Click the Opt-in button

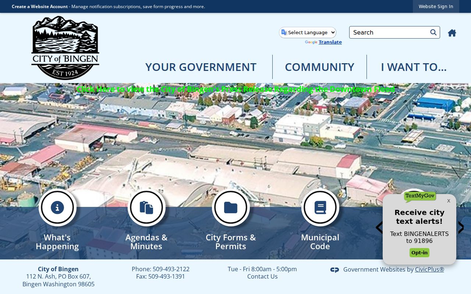[x=419, y=252]
